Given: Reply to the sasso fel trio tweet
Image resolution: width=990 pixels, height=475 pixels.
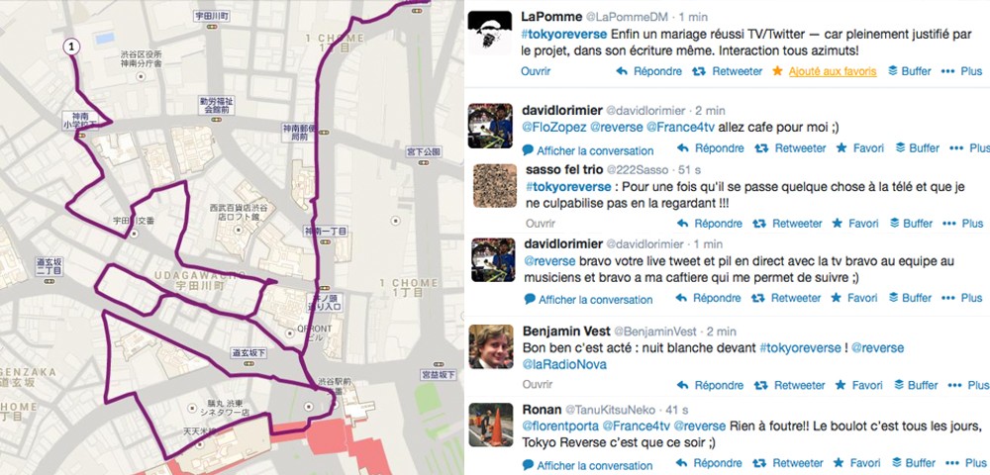Looking at the screenshot, I should pos(709,224).
